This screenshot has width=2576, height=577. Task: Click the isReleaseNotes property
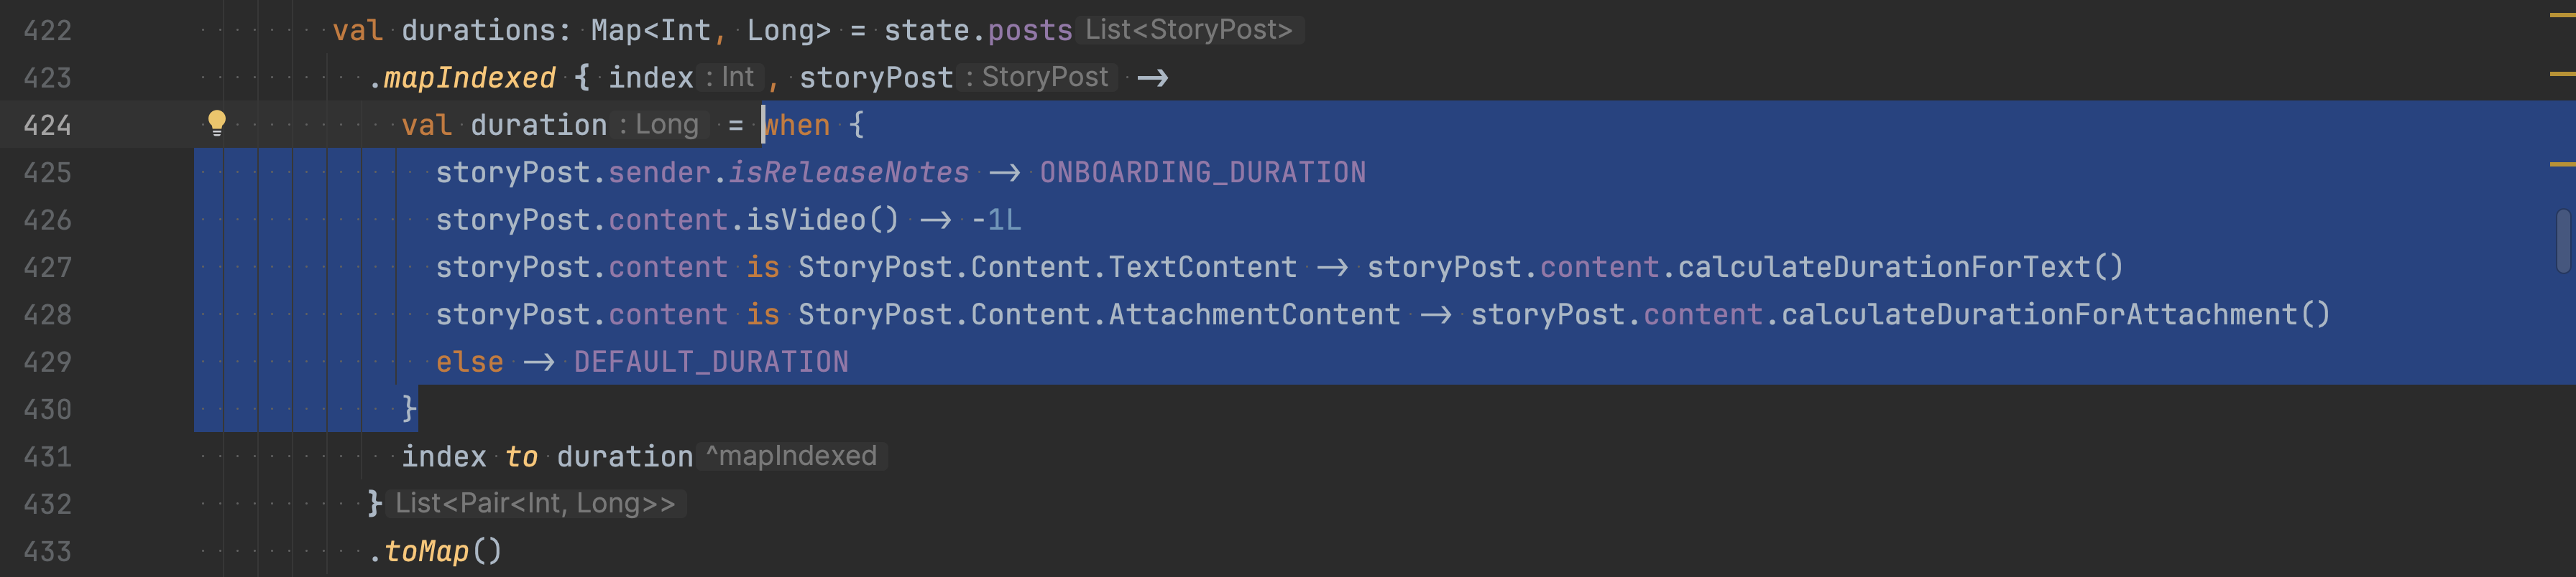pos(848,172)
